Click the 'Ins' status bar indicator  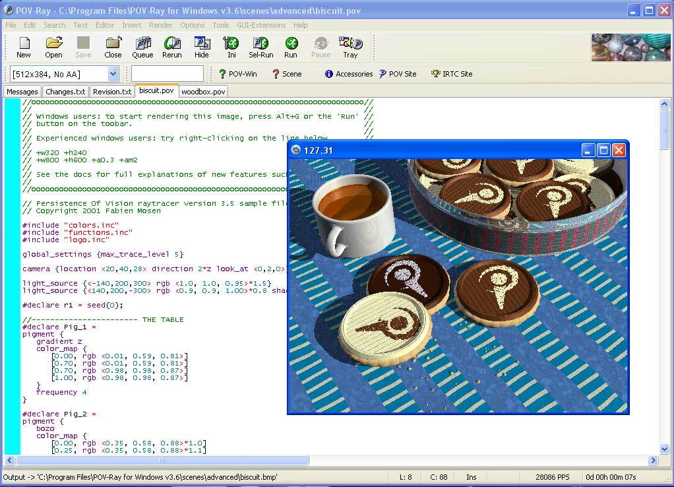pyautogui.click(x=471, y=476)
